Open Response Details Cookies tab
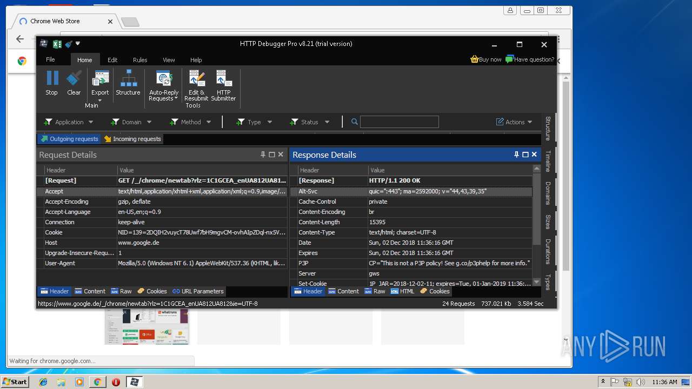692x389 pixels. [x=435, y=291]
